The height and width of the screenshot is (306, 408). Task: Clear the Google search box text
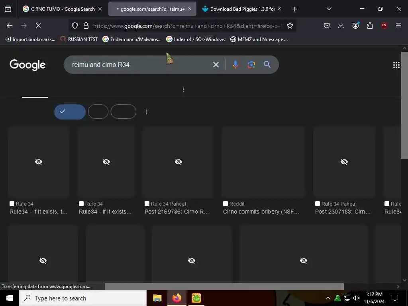[216, 65]
